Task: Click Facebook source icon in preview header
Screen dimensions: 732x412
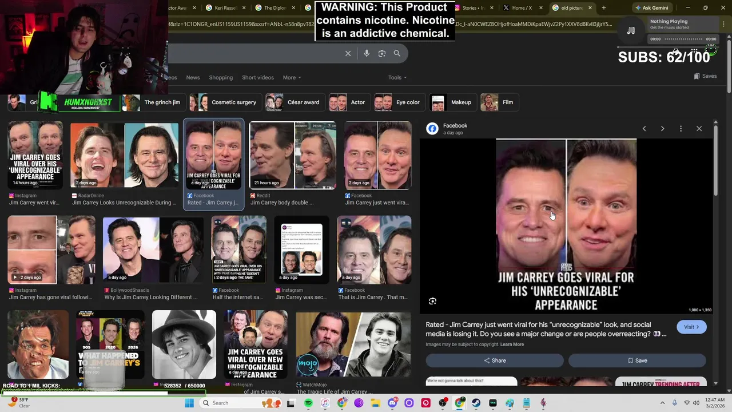Action: [432, 129]
